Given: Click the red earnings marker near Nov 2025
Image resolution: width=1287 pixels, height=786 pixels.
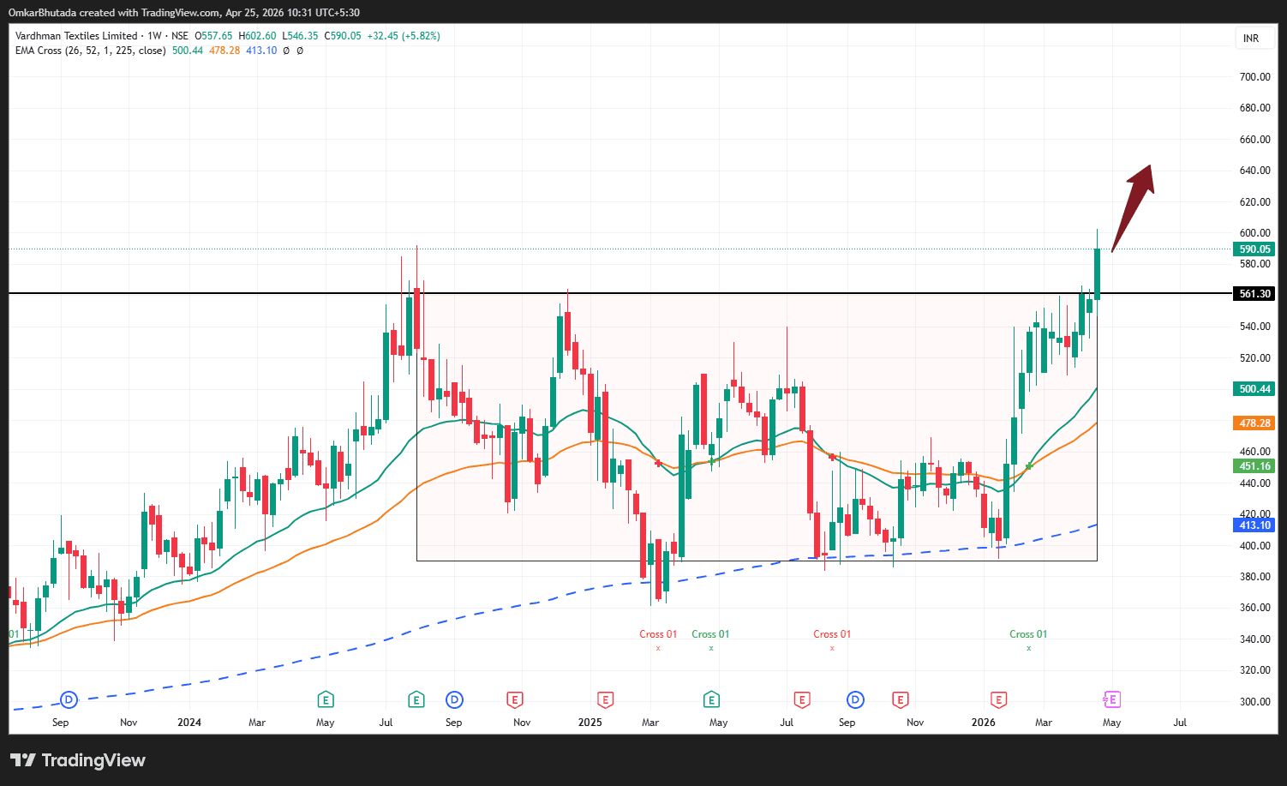Looking at the screenshot, I should click(x=900, y=700).
